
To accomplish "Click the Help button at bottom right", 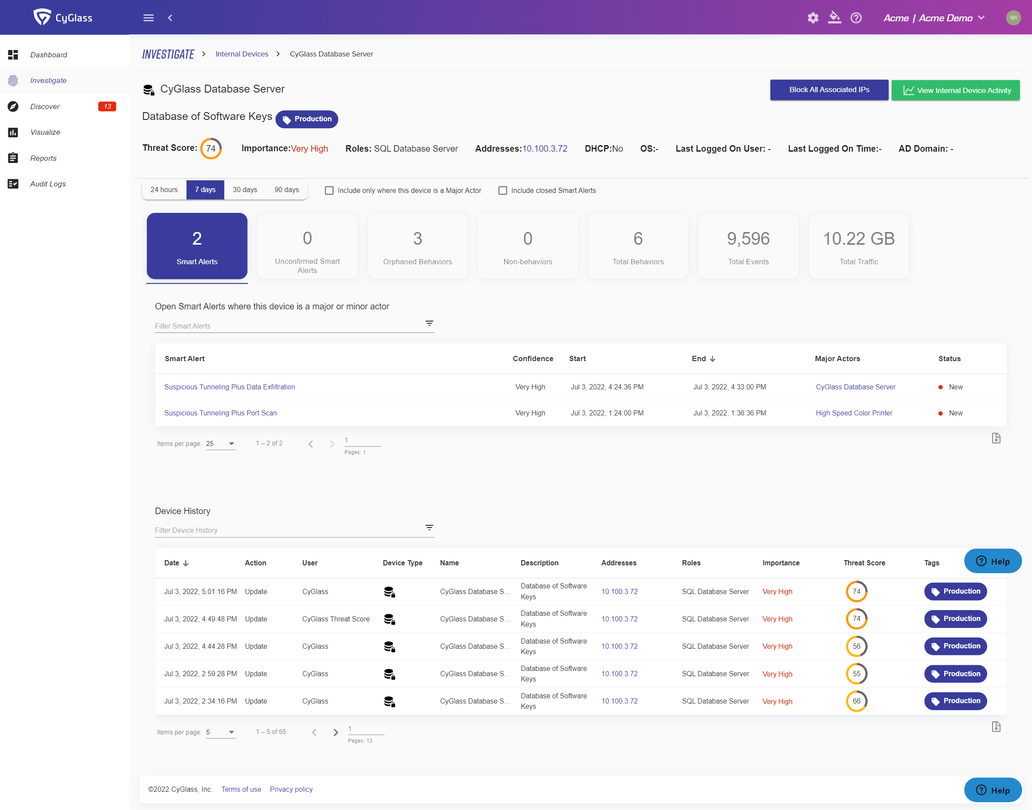I will coord(992,790).
